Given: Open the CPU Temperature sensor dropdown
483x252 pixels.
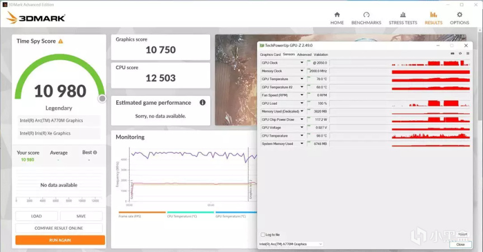Looking at the screenshot, I should pyautogui.click(x=302, y=135).
